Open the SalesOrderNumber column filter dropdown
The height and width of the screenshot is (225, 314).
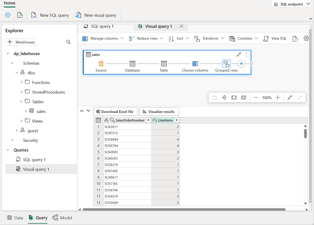coord(148,120)
